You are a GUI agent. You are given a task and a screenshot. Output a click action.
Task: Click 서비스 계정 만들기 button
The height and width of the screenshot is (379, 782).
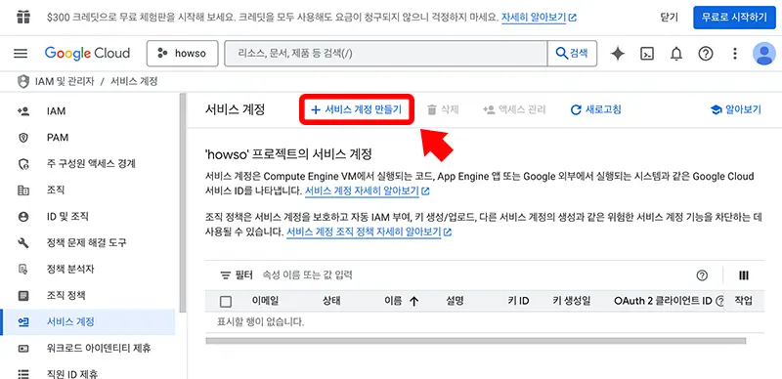pyautogui.click(x=356, y=109)
